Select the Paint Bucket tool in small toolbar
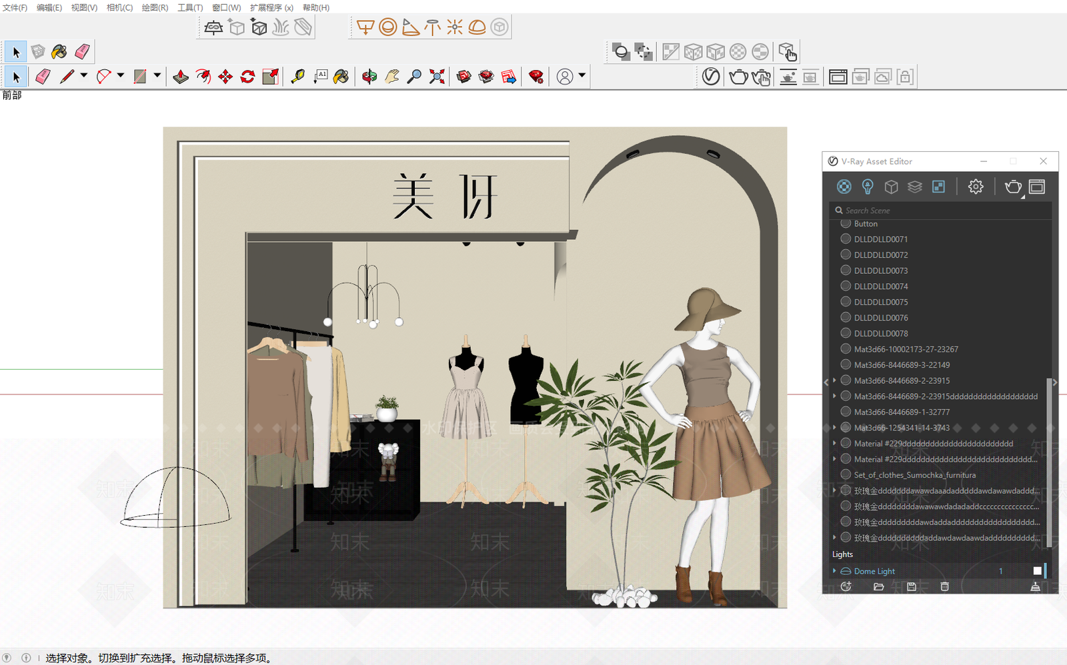Image resolution: width=1067 pixels, height=665 pixels. point(59,51)
